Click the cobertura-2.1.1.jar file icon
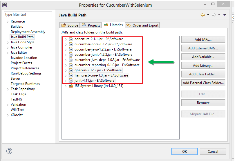The height and width of the screenshot is (162, 235). coord(71,39)
